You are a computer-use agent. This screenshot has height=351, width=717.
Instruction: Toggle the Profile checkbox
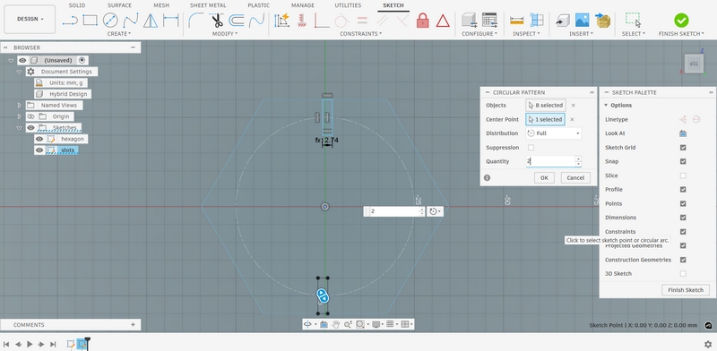[x=683, y=189]
